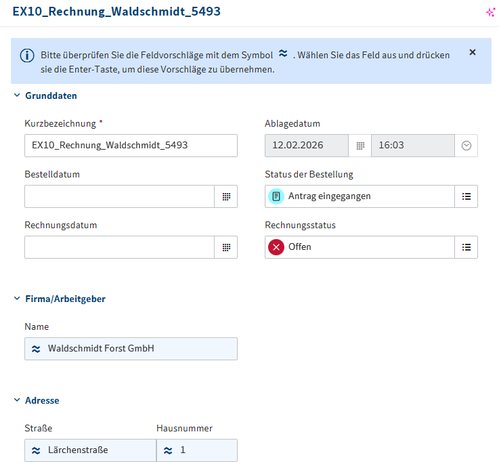Click into the Kurzbezeichnung text field

131,146
